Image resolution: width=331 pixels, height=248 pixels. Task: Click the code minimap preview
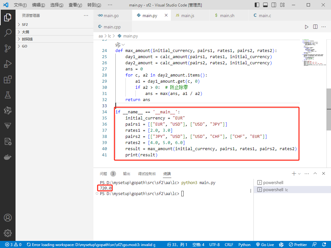click(314, 53)
